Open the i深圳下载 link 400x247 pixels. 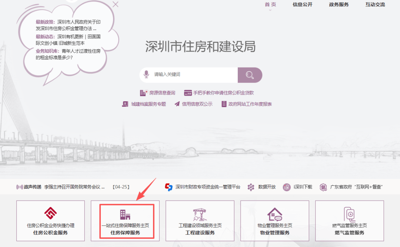click(303, 187)
